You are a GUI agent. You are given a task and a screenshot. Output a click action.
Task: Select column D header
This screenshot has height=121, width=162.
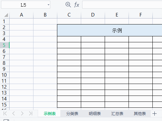pyautogui.click(x=93, y=15)
